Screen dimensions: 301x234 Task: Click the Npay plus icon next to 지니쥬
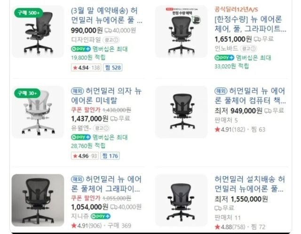click(x=101, y=216)
